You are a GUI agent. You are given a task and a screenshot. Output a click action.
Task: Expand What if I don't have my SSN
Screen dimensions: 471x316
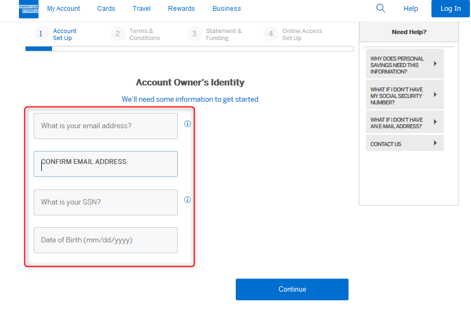click(x=405, y=95)
